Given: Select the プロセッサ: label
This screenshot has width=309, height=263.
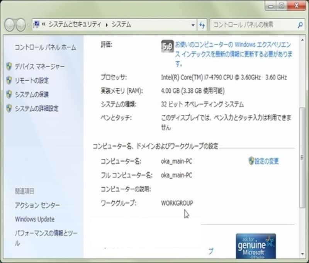Looking at the screenshot, I should click(x=114, y=77).
